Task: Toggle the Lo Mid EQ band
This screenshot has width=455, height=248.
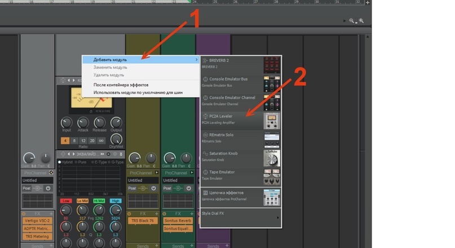Action: pos(82,201)
